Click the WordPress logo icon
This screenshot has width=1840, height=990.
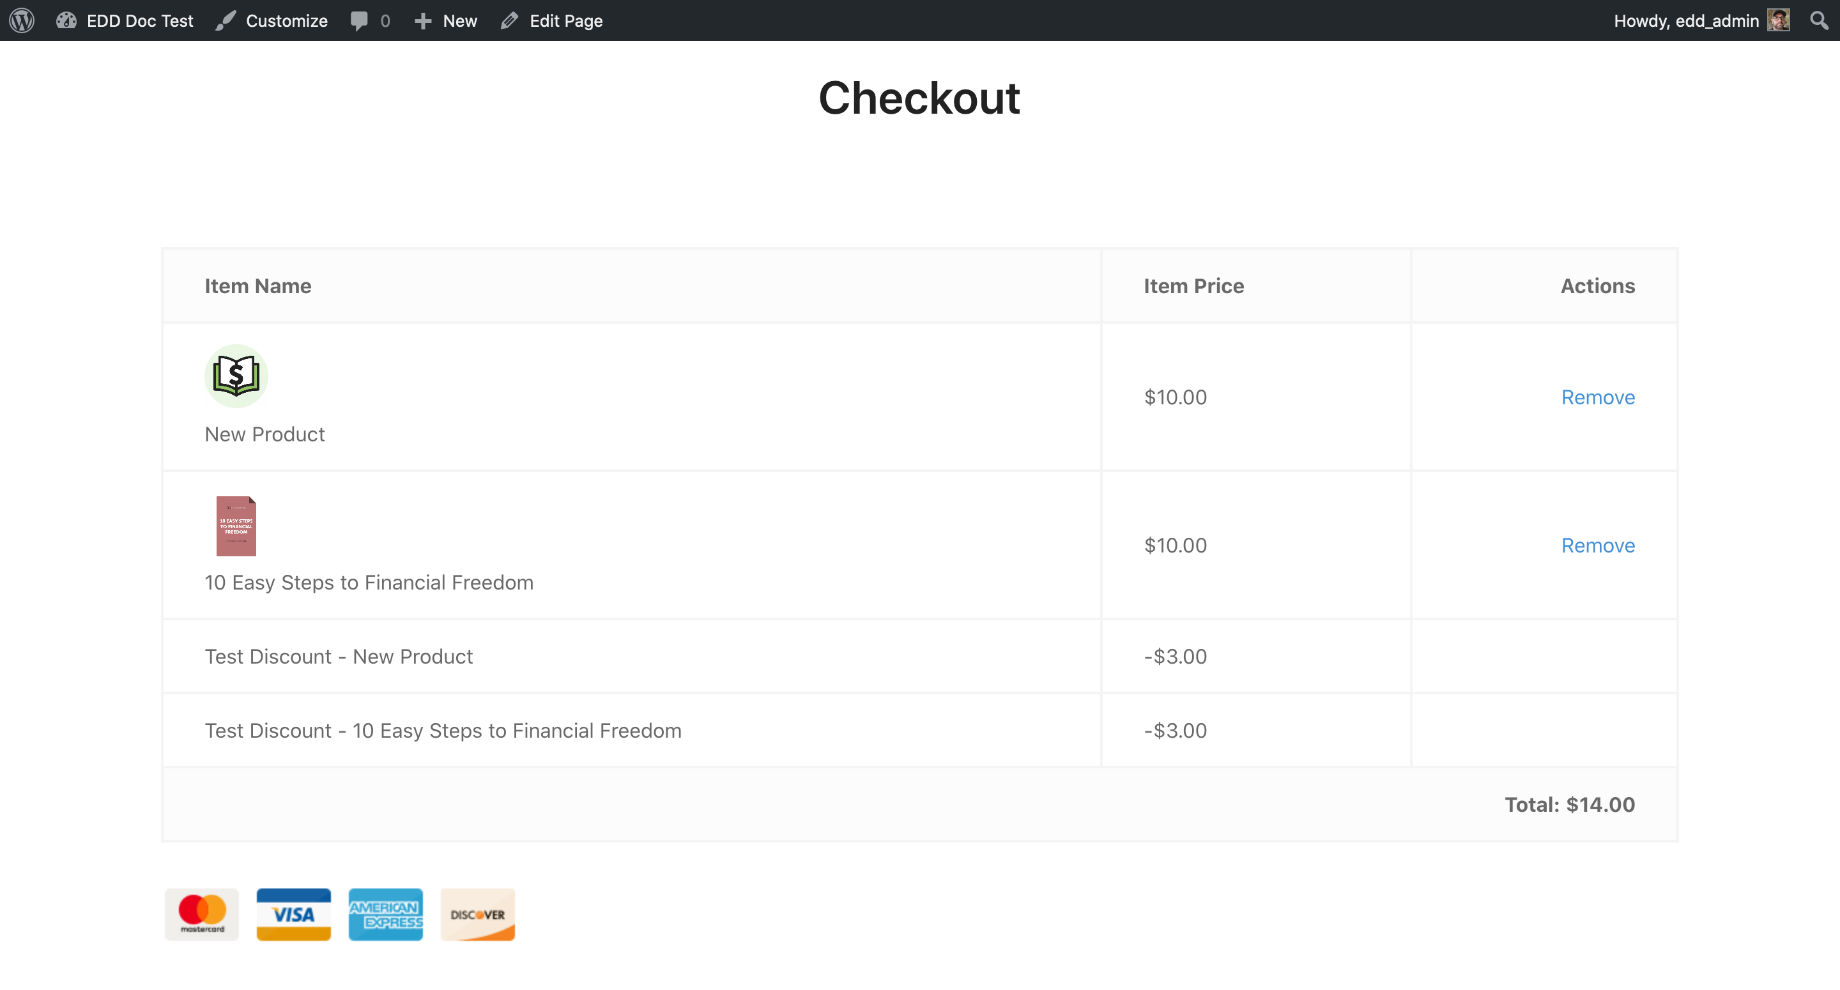point(22,20)
